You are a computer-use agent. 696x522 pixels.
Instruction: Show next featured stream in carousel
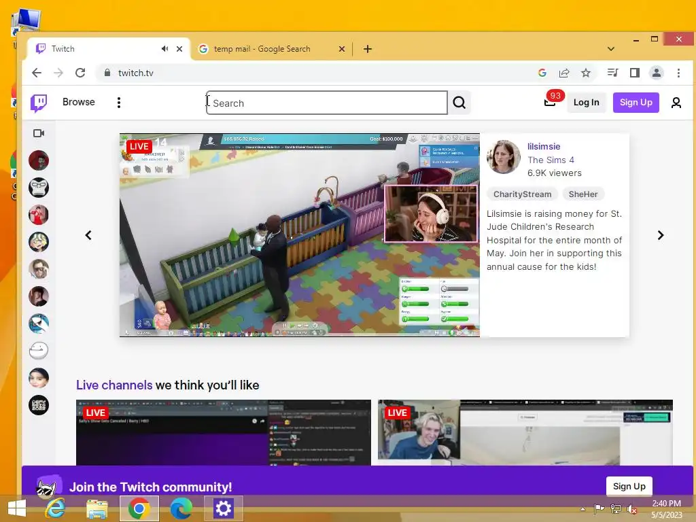[x=661, y=235]
